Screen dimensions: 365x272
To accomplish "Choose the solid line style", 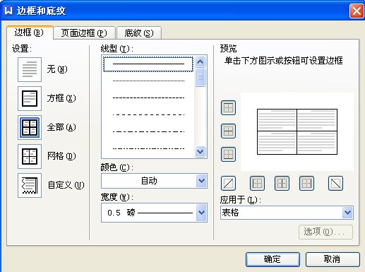I will pyautogui.click(x=148, y=64).
